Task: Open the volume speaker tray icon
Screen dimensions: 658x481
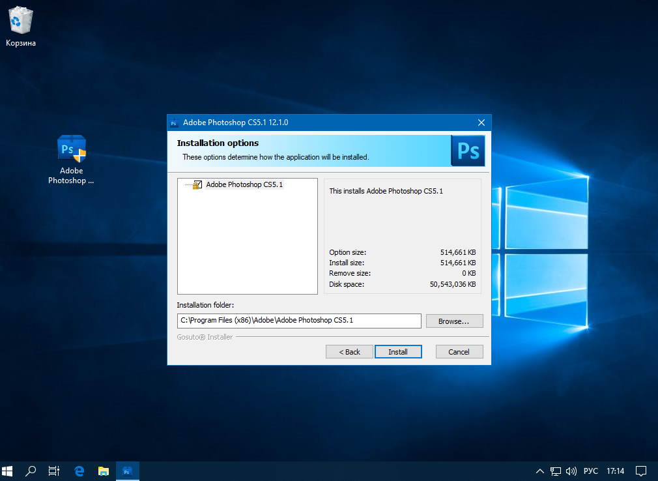Action: point(571,471)
